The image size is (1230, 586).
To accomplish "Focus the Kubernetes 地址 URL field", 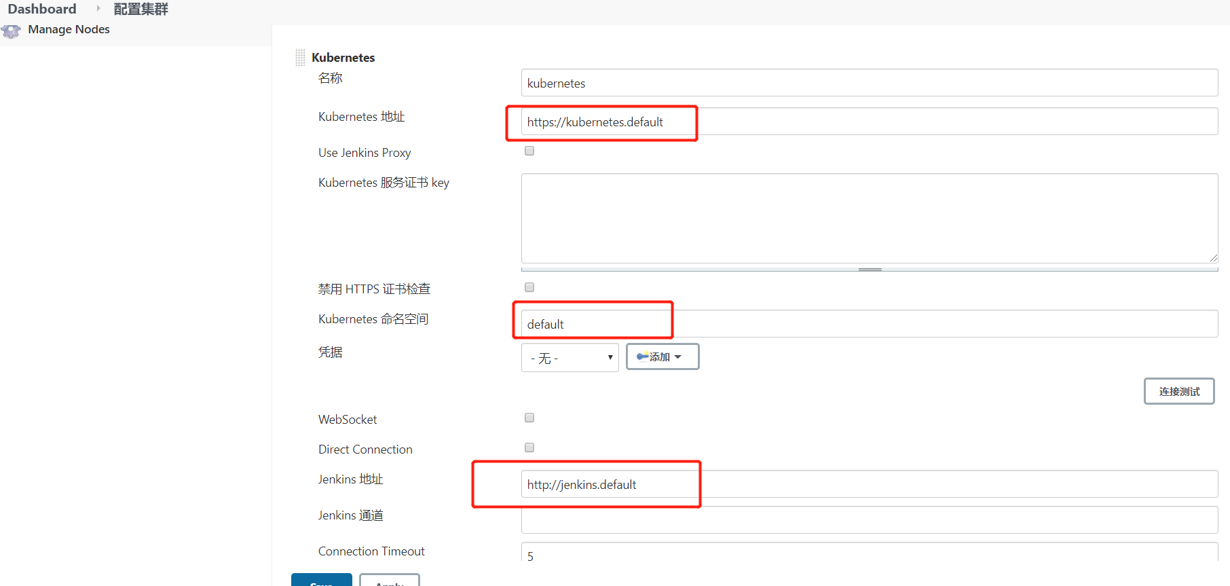I will coord(870,122).
